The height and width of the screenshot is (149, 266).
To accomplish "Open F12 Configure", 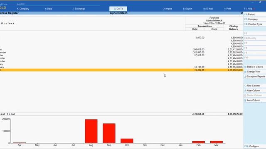I will pos(255,146).
